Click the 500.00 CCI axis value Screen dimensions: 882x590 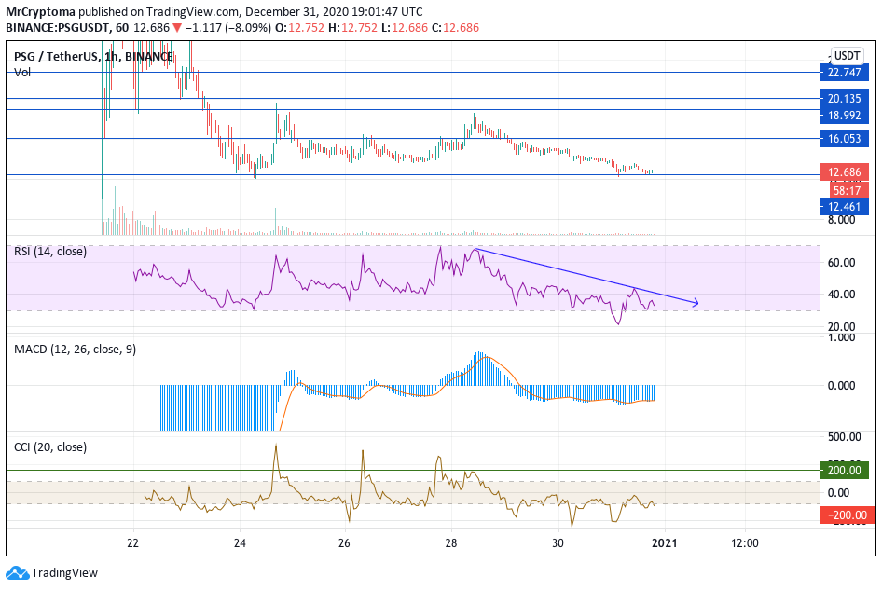[x=844, y=437]
